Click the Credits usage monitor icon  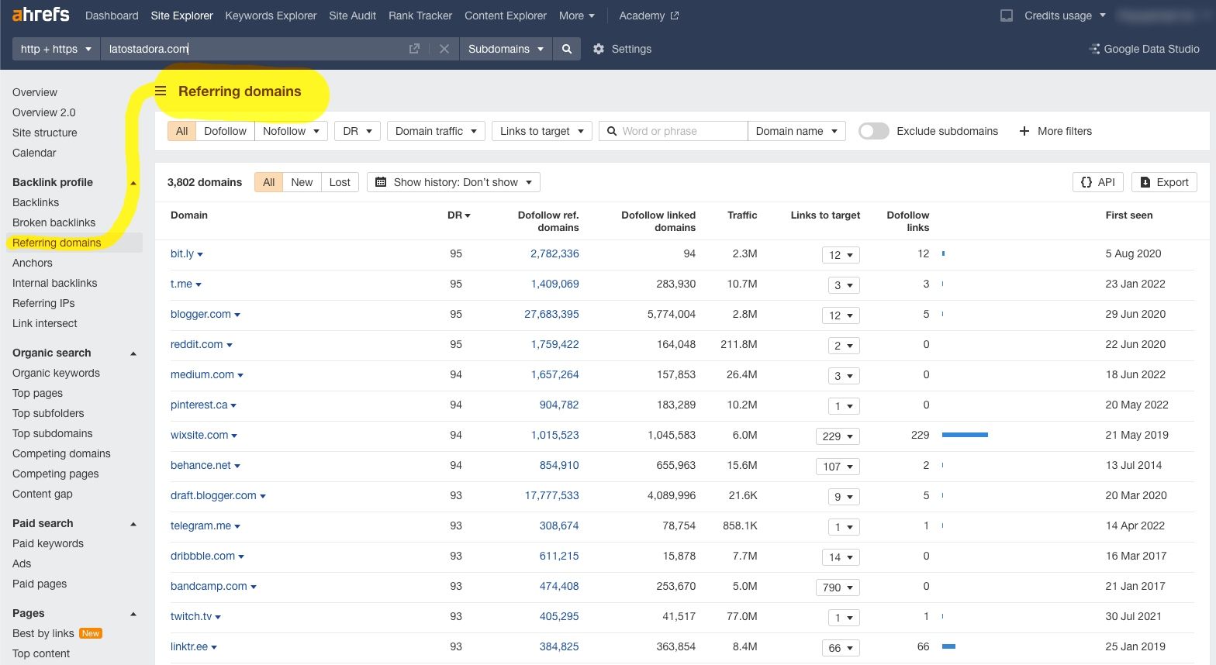(x=1007, y=16)
